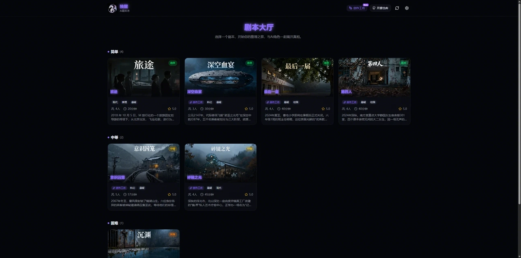
Task: Click the 现代 tag on 旅途 card
Action: pyautogui.click(x=115, y=102)
